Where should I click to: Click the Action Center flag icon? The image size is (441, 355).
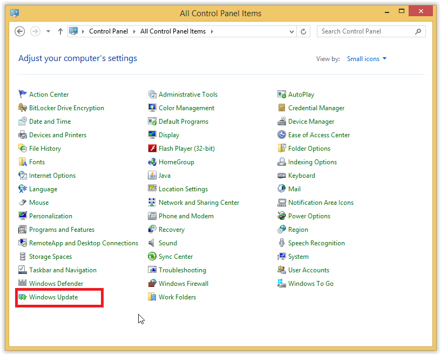[x=23, y=94]
